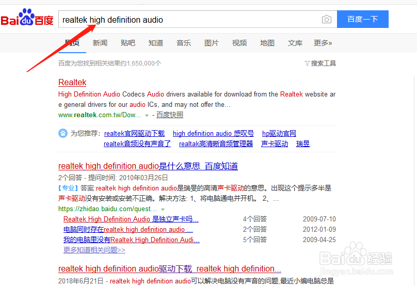Screen dimensions: 417x286
Task: Click date 2012-01-09
Action: (319, 229)
